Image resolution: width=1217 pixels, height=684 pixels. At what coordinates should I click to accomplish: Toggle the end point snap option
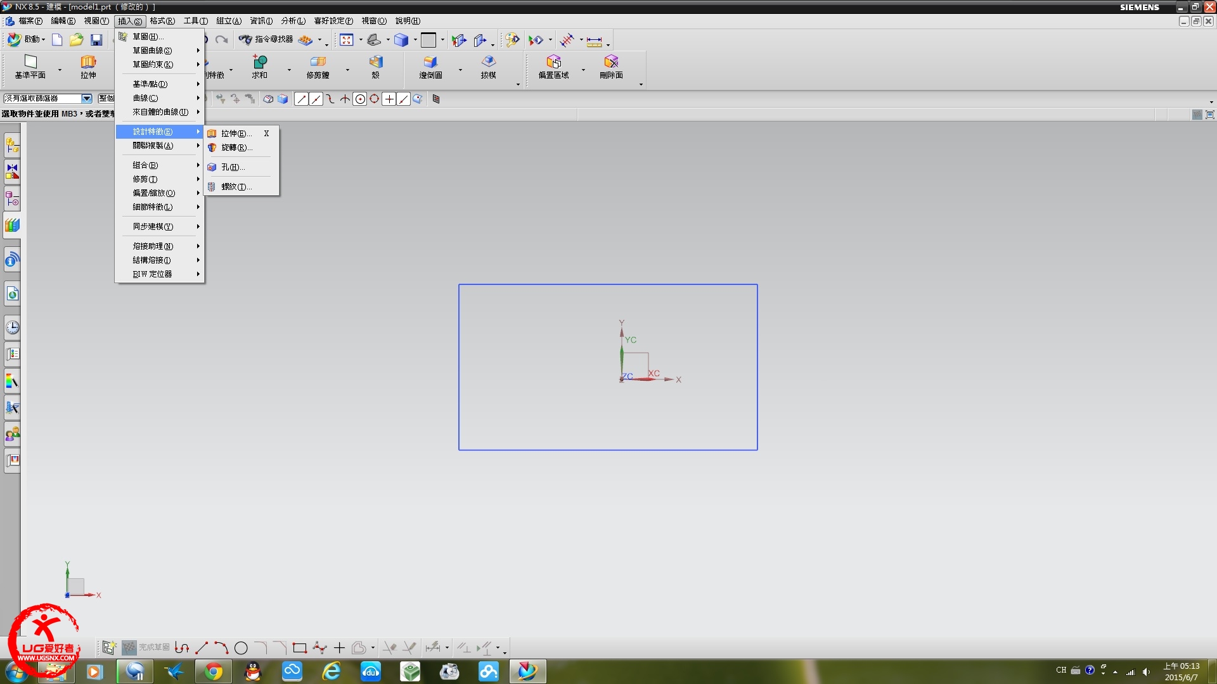pyautogui.click(x=301, y=99)
